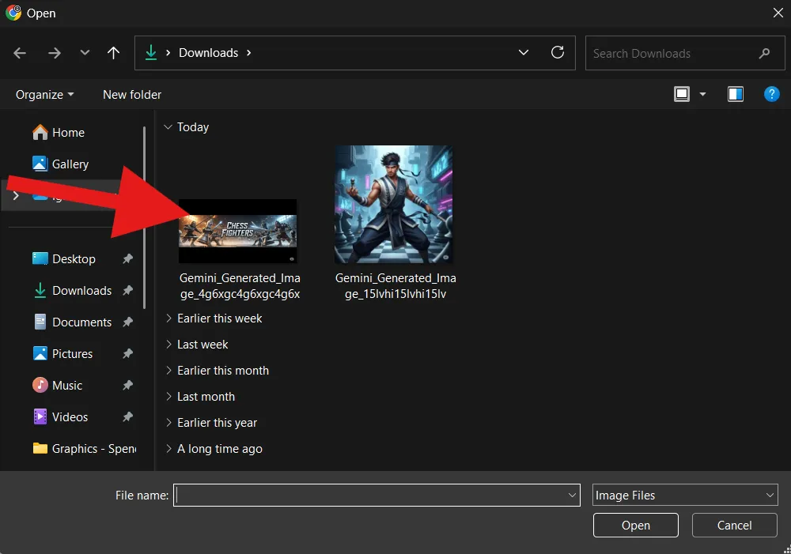Screen dimensions: 791x554
Task: Click the pin icon beside Music
Action: point(127,385)
